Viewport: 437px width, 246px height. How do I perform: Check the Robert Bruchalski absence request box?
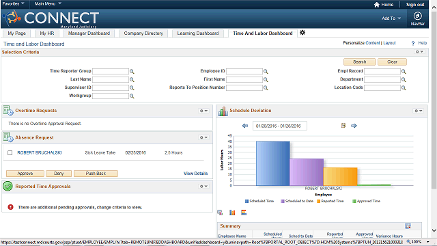10,152
